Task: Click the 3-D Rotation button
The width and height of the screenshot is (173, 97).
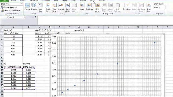Action: click(x=118, y=8)
